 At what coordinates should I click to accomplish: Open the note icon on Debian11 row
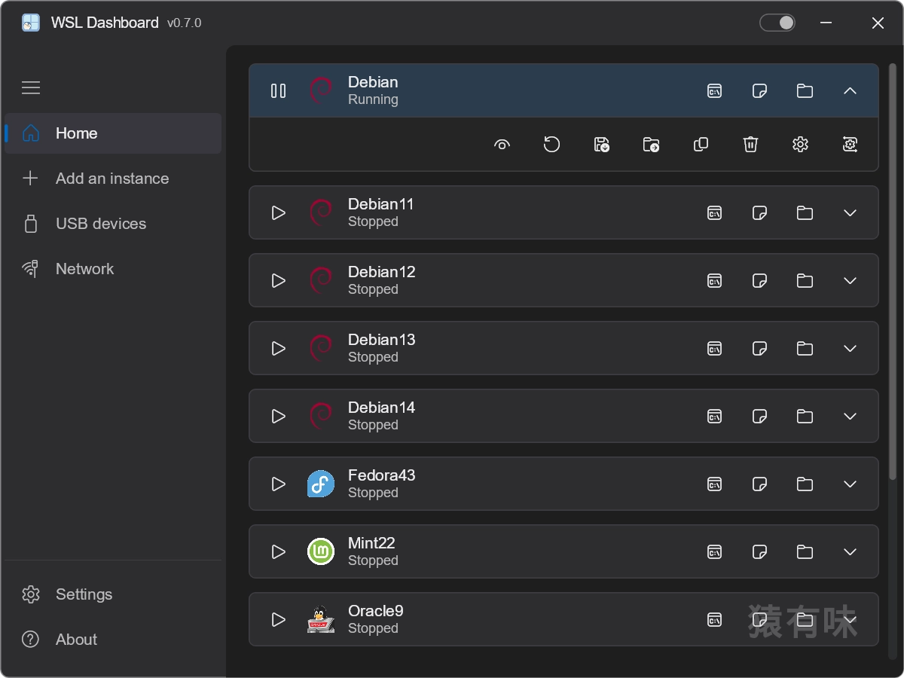click(759, 213)
